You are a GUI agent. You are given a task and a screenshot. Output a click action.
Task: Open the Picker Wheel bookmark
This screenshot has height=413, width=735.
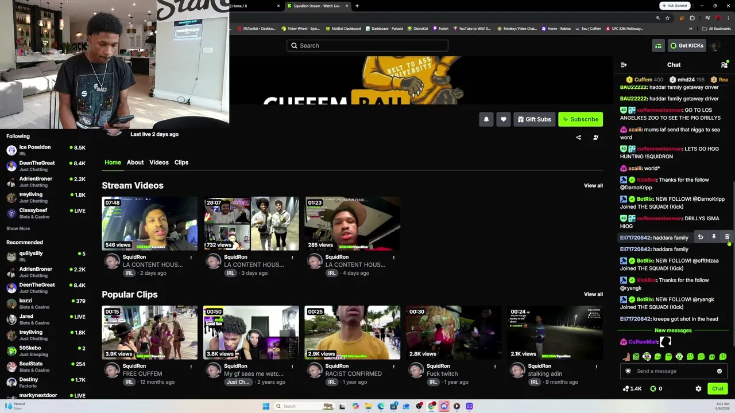pyautogui.click(x=300, y=29)
